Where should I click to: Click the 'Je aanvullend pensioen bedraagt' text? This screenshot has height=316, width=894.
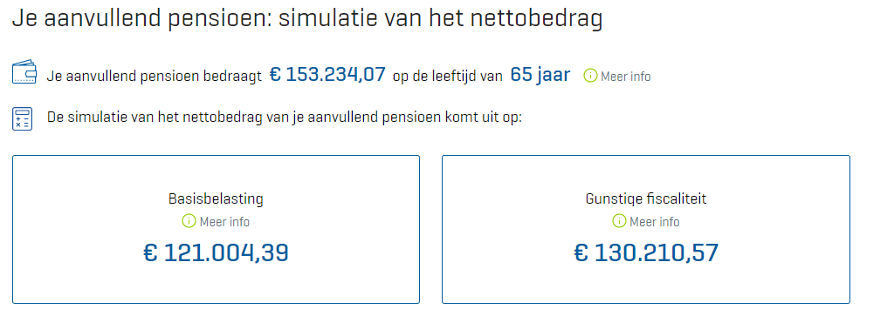(x=155, y=76)
